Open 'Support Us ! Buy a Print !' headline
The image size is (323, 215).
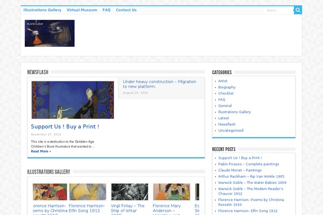(65, 126)
